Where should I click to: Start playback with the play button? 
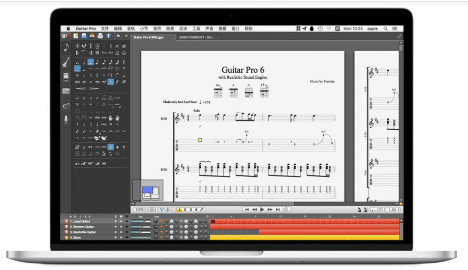click(x=262, y=210)
